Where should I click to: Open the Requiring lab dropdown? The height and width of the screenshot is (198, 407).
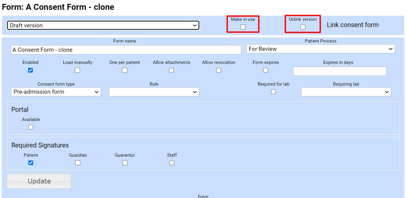click(x=346, y=92)
